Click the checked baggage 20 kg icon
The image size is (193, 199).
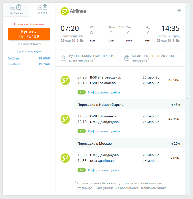tap(127, 58)
